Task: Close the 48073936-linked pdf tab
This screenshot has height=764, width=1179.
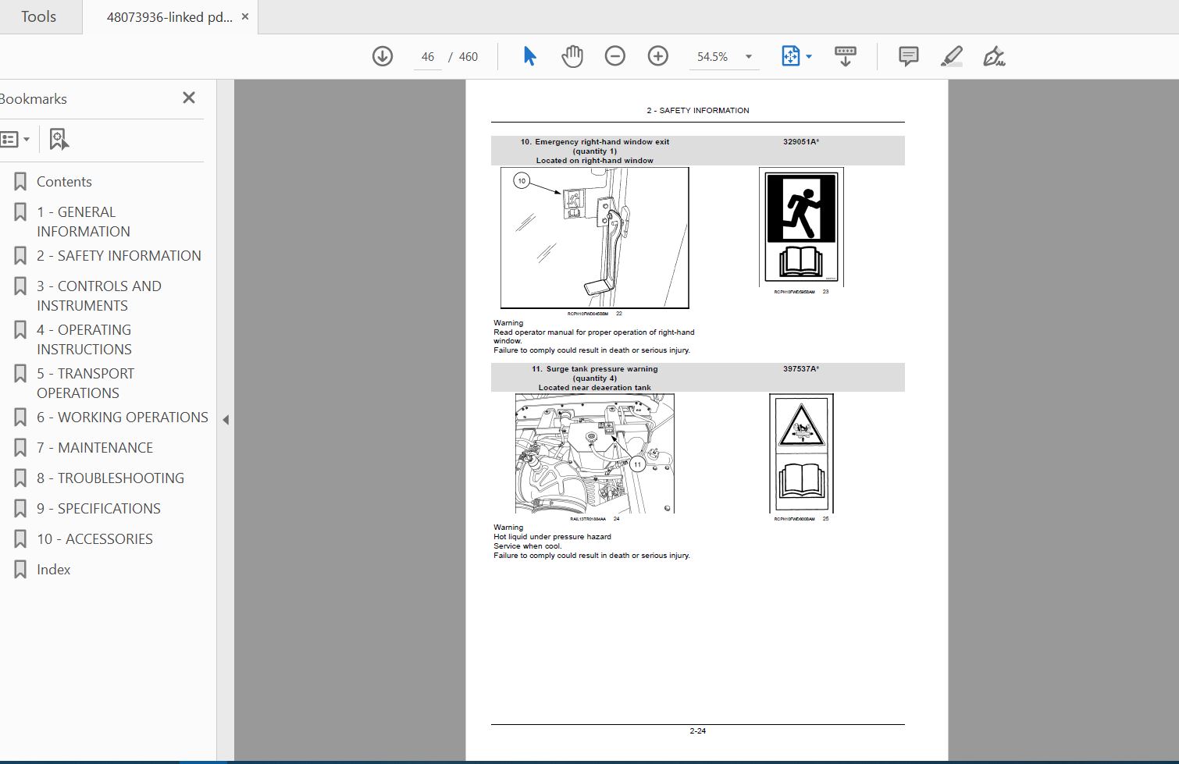Action: 244,16
